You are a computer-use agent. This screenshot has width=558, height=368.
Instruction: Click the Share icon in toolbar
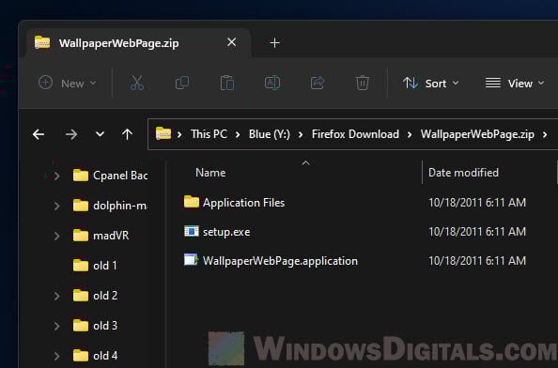[318, 83]
